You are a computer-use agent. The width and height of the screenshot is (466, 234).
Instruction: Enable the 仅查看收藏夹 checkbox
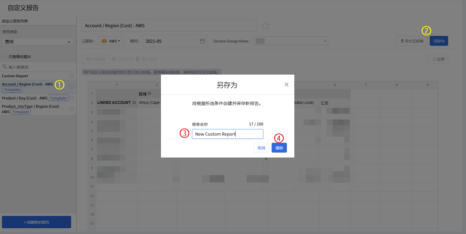[x=4, y=57]
